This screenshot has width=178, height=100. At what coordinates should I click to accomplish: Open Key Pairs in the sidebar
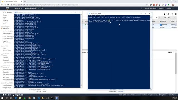6,77
